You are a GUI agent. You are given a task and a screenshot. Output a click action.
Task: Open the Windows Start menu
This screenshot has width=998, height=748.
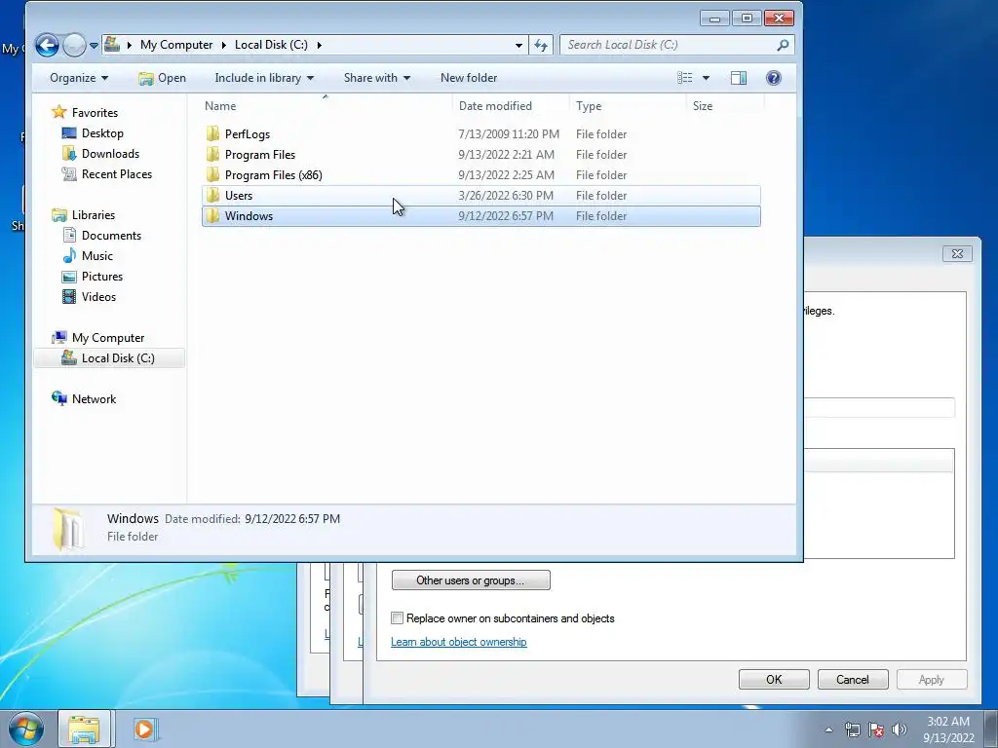pos(26,729)
